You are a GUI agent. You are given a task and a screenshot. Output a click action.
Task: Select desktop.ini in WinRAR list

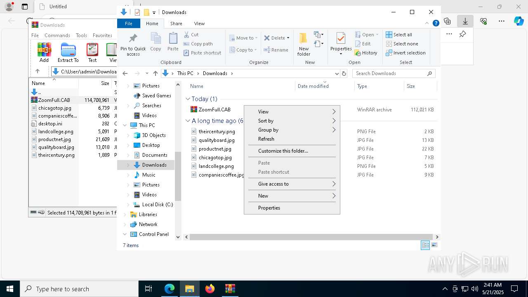pyautogui.click(x=50, y=124)
